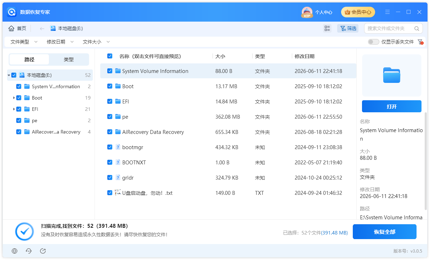Expand the Boot folder in tree
The width and height of the screenshot is (430, 260).
tap(14, 98)
